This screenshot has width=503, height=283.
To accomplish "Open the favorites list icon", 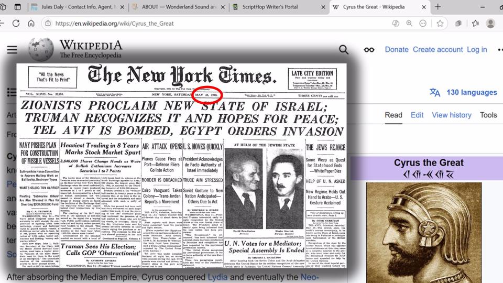I will pyautogui.click(x=475, y=24).
